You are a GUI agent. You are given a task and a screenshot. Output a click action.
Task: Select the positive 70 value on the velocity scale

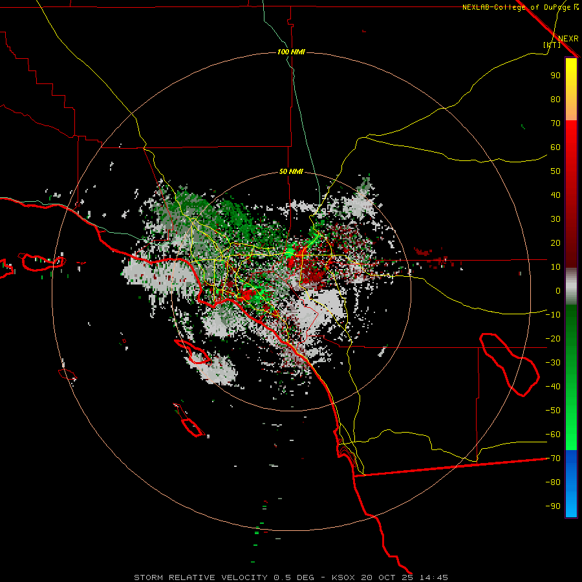pos(555,124)
